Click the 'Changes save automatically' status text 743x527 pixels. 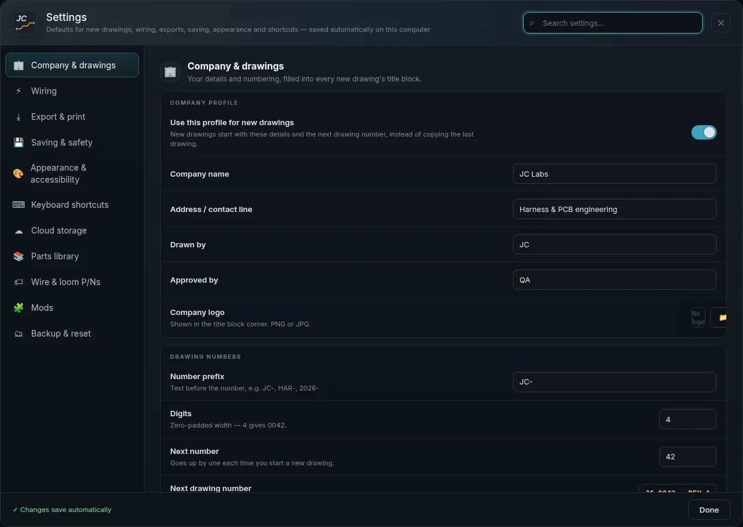pos(62,510)
